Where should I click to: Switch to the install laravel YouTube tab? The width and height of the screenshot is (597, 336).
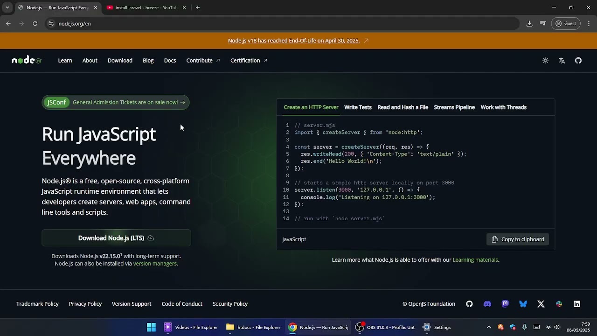[x=146, y=7]
